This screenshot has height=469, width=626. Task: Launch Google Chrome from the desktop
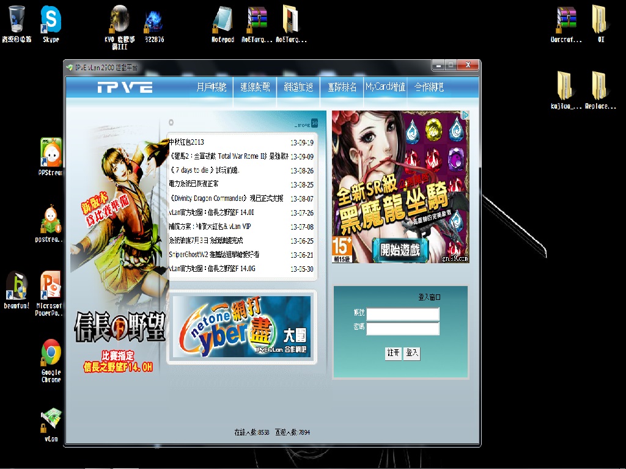click(51, 360)
